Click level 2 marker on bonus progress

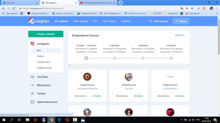click(x=114, y=58)
